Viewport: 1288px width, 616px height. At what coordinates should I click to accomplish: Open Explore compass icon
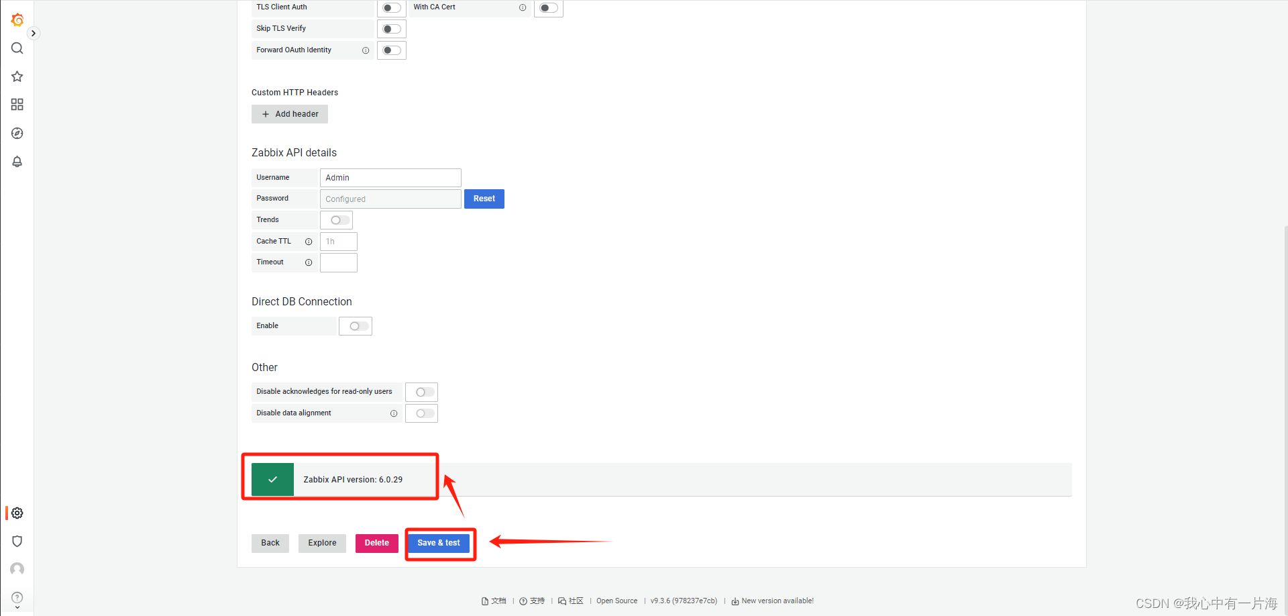17,134
